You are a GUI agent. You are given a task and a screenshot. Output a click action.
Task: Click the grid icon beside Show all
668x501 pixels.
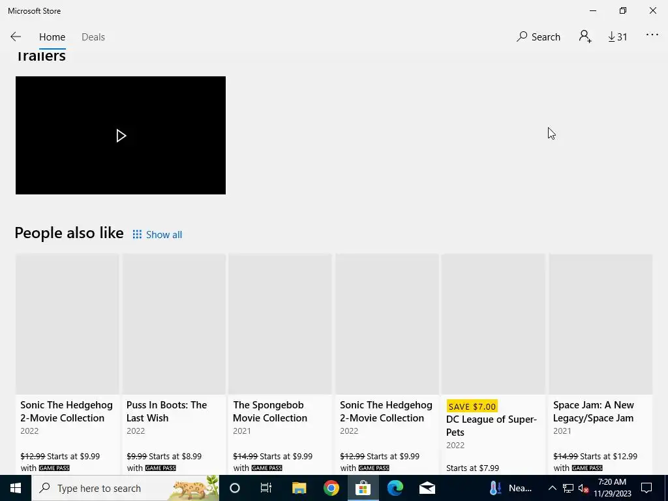[137, 234]
